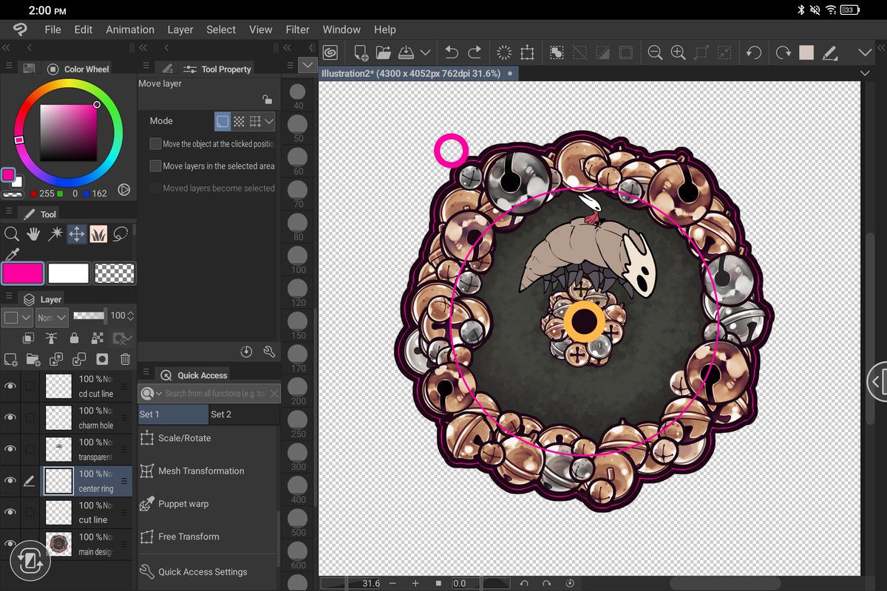Check 'Move layers in the selected area'

[155, 166]
